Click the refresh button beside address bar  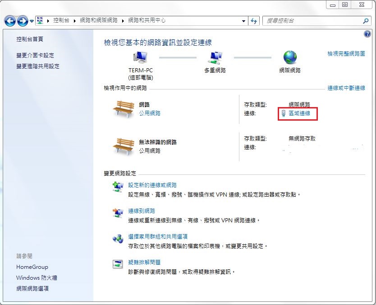(254, 21)
